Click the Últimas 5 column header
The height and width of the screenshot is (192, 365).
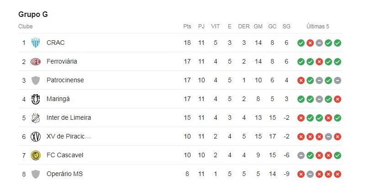(318, 27)
